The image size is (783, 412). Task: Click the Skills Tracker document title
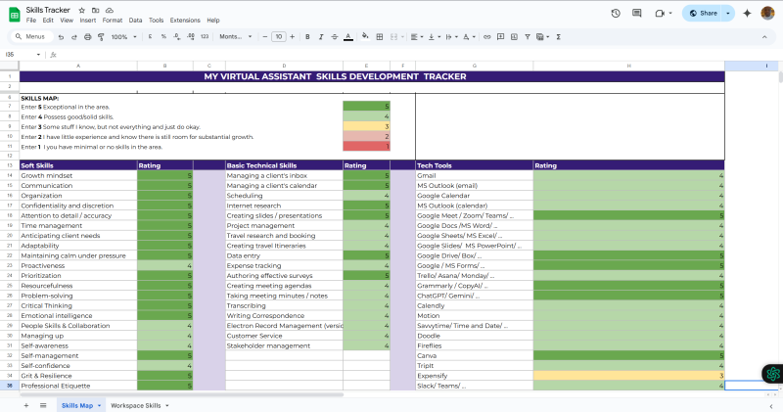pos(48,10)
